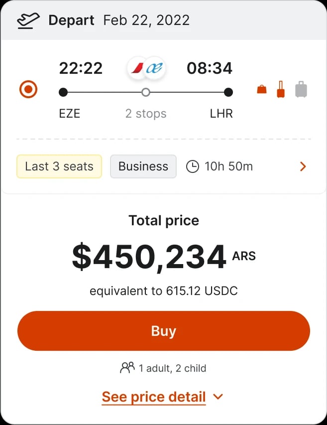Click the departing flight airplane icon

pyautogui.click(x=27, y=19)
